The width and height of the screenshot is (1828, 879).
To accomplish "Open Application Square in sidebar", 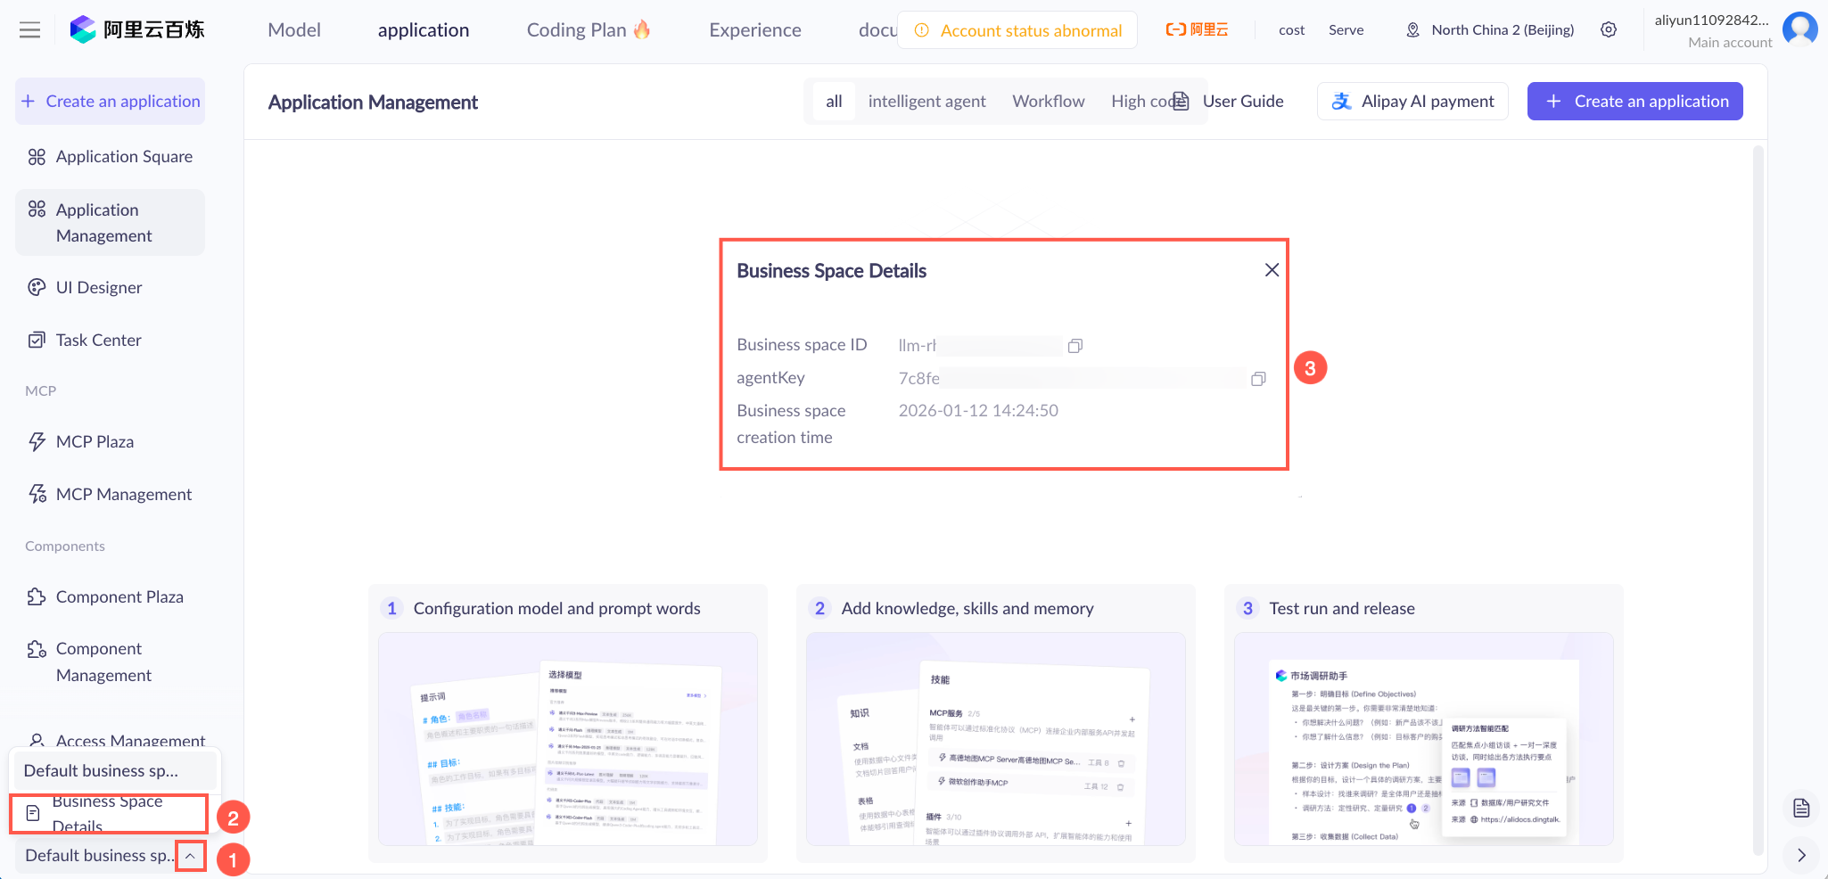I will coord(111,157).
